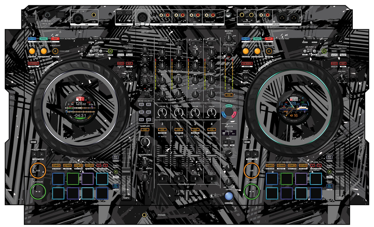Toggle SLIP mode on left deck
The width and height of the screenshot is (374, 227).
coord(129,63)
